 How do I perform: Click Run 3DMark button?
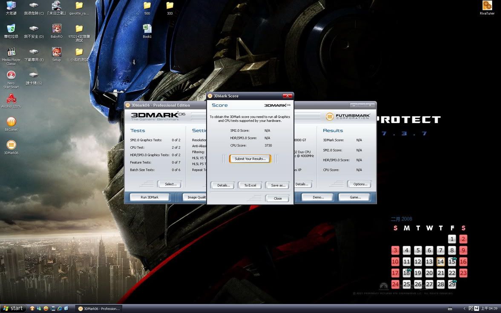click(149, 198)
